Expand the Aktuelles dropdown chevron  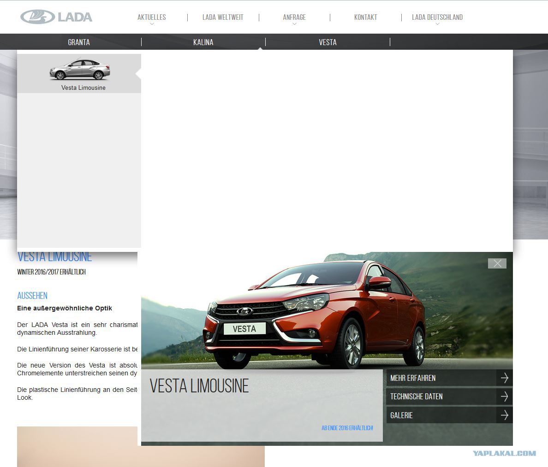[x=152, y=24]
